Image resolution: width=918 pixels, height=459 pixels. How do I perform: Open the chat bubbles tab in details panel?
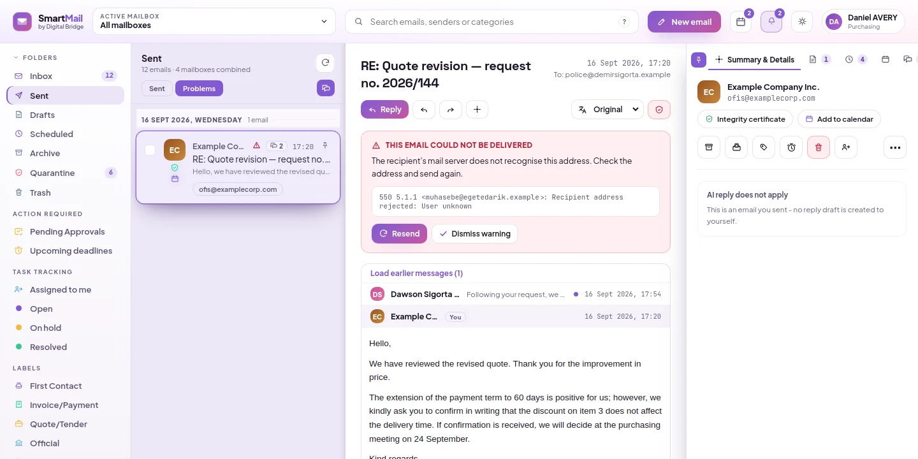(x=908, y=59)
